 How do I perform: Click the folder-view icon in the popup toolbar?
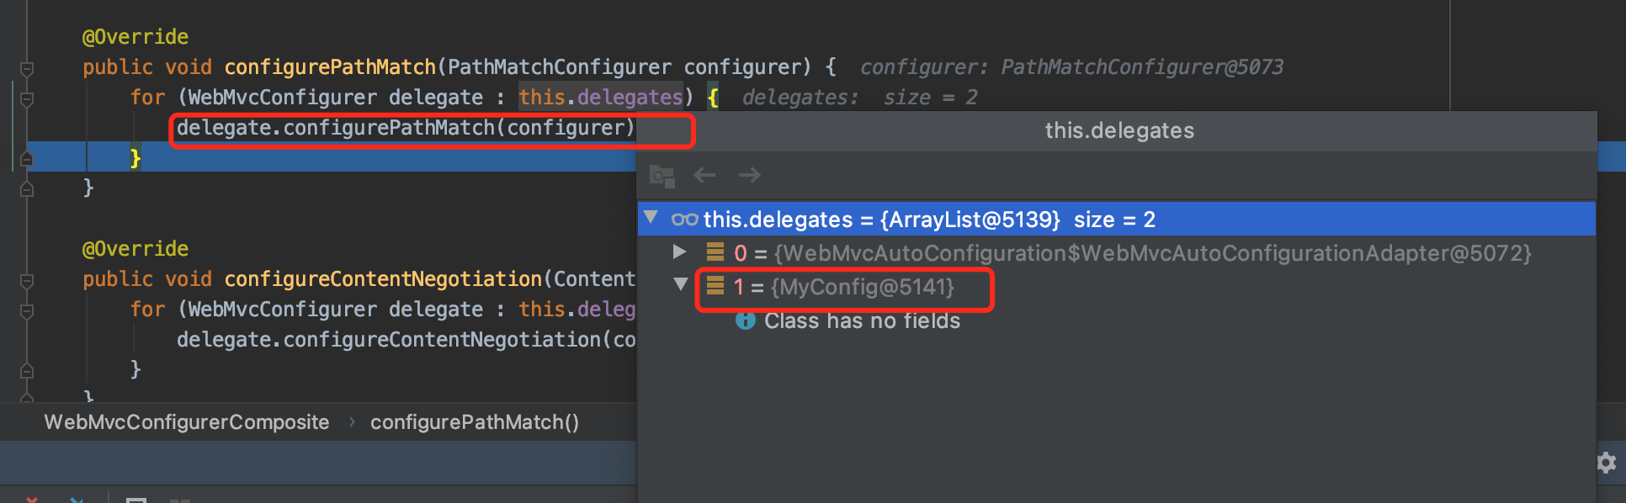point(662,176)
